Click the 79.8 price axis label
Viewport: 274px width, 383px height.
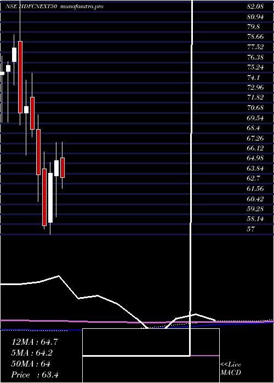[253, 27]
